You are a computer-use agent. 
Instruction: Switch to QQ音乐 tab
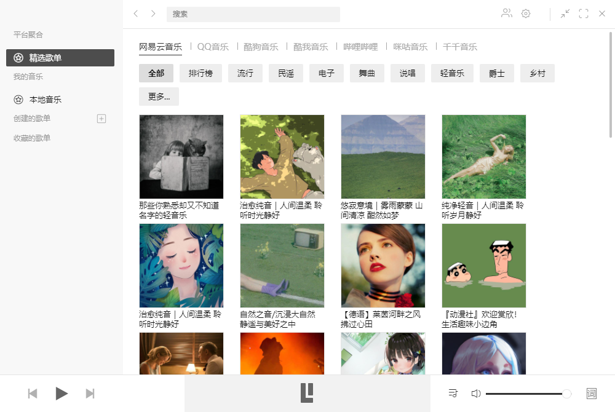(213, 47)
